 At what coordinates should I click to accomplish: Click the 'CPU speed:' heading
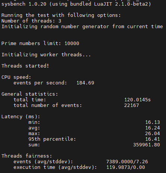[x=16, y=77]
